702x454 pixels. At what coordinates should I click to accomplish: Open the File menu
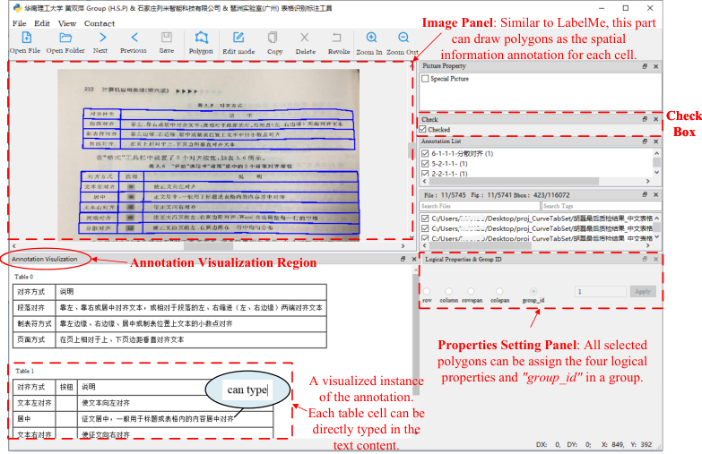(19, 23)
